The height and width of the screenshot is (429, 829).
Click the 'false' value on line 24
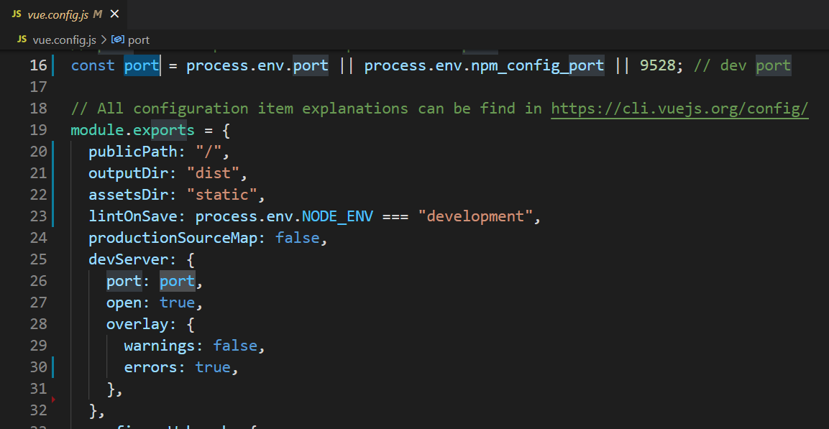(297, 239)
